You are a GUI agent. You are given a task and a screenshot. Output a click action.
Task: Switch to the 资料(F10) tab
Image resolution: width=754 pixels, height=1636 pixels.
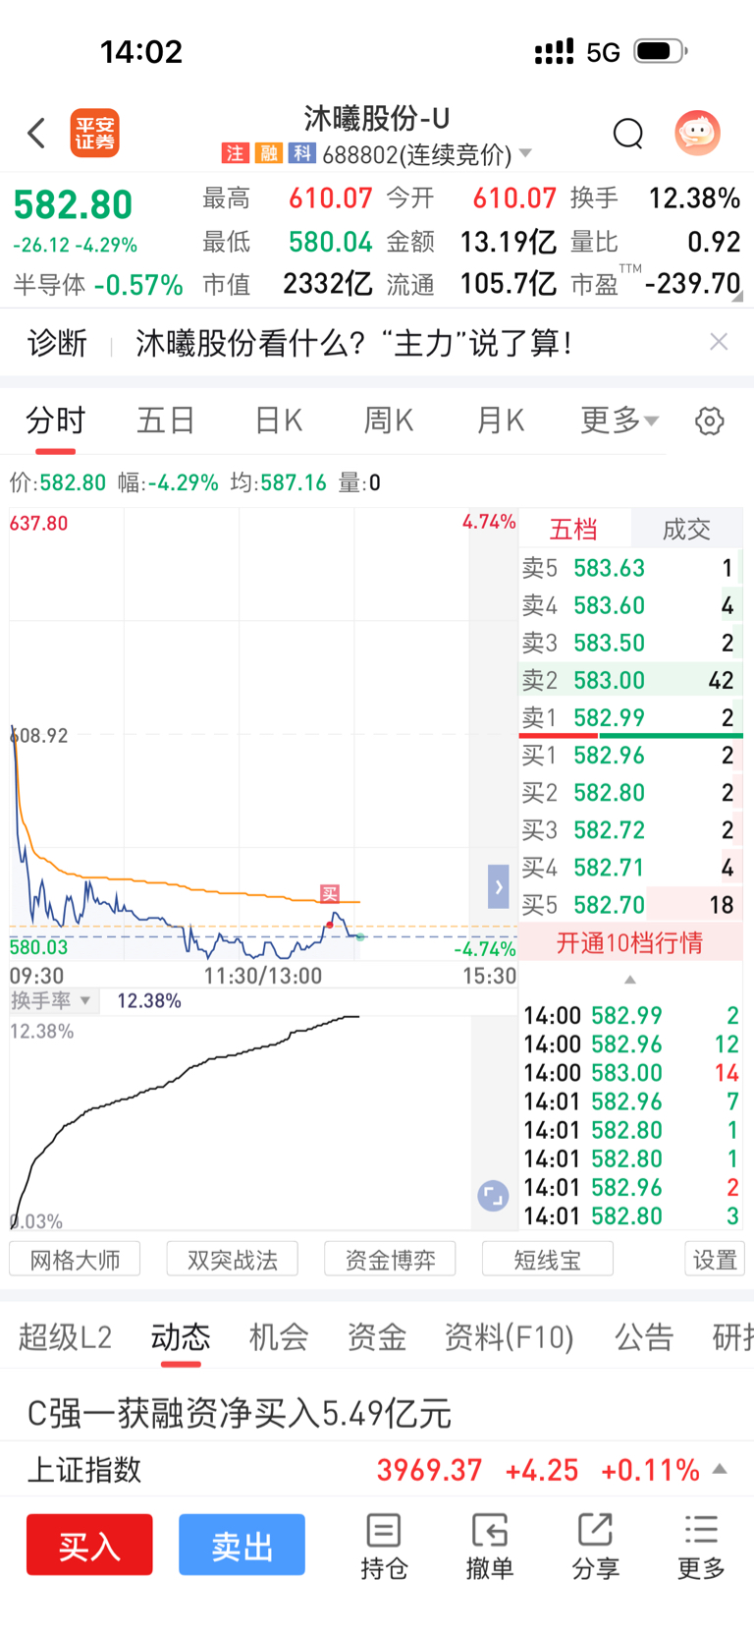(509, 1337)
